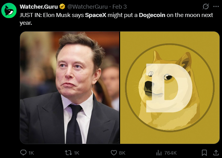Click the 1K reply count
This screenshot has height=158, width=222.
(31, 153)
